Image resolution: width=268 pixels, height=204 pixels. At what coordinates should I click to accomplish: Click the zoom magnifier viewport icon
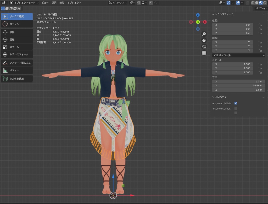pos(204,34)
